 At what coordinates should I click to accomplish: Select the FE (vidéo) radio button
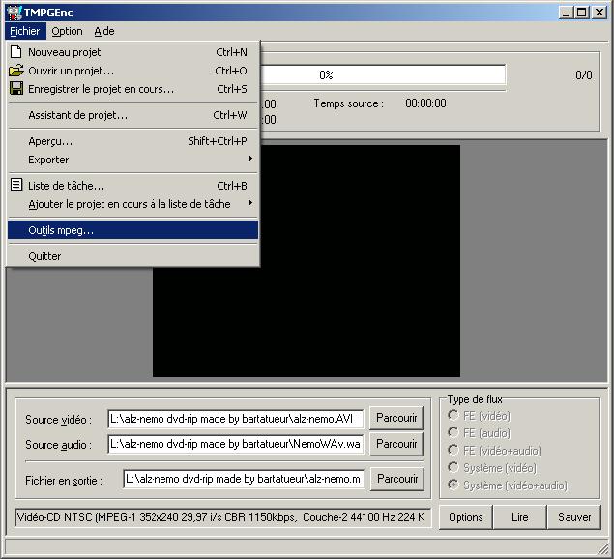453,416
